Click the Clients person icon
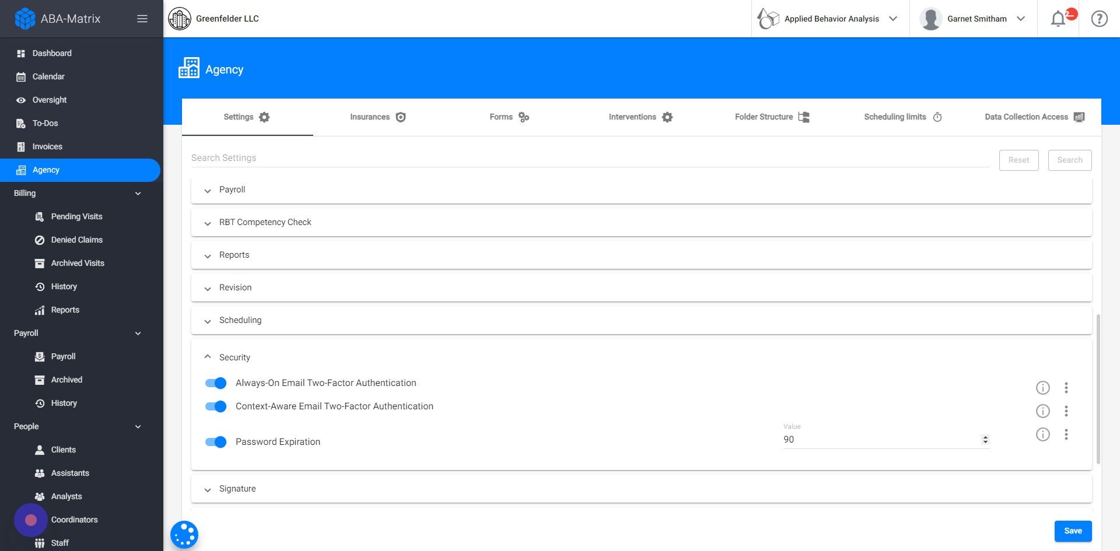Screen dimensions: 1120x551 [40, 450]
